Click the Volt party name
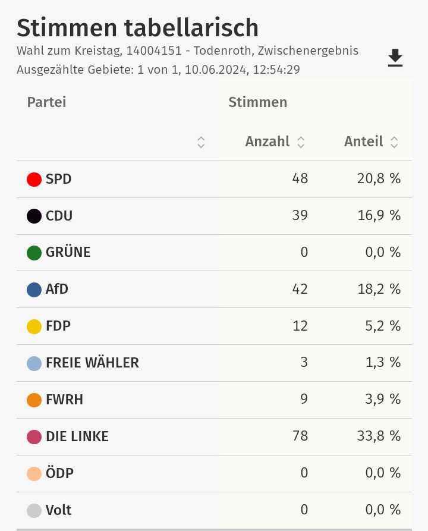Screen dimensions: 428x531 [x=58, y=510]
